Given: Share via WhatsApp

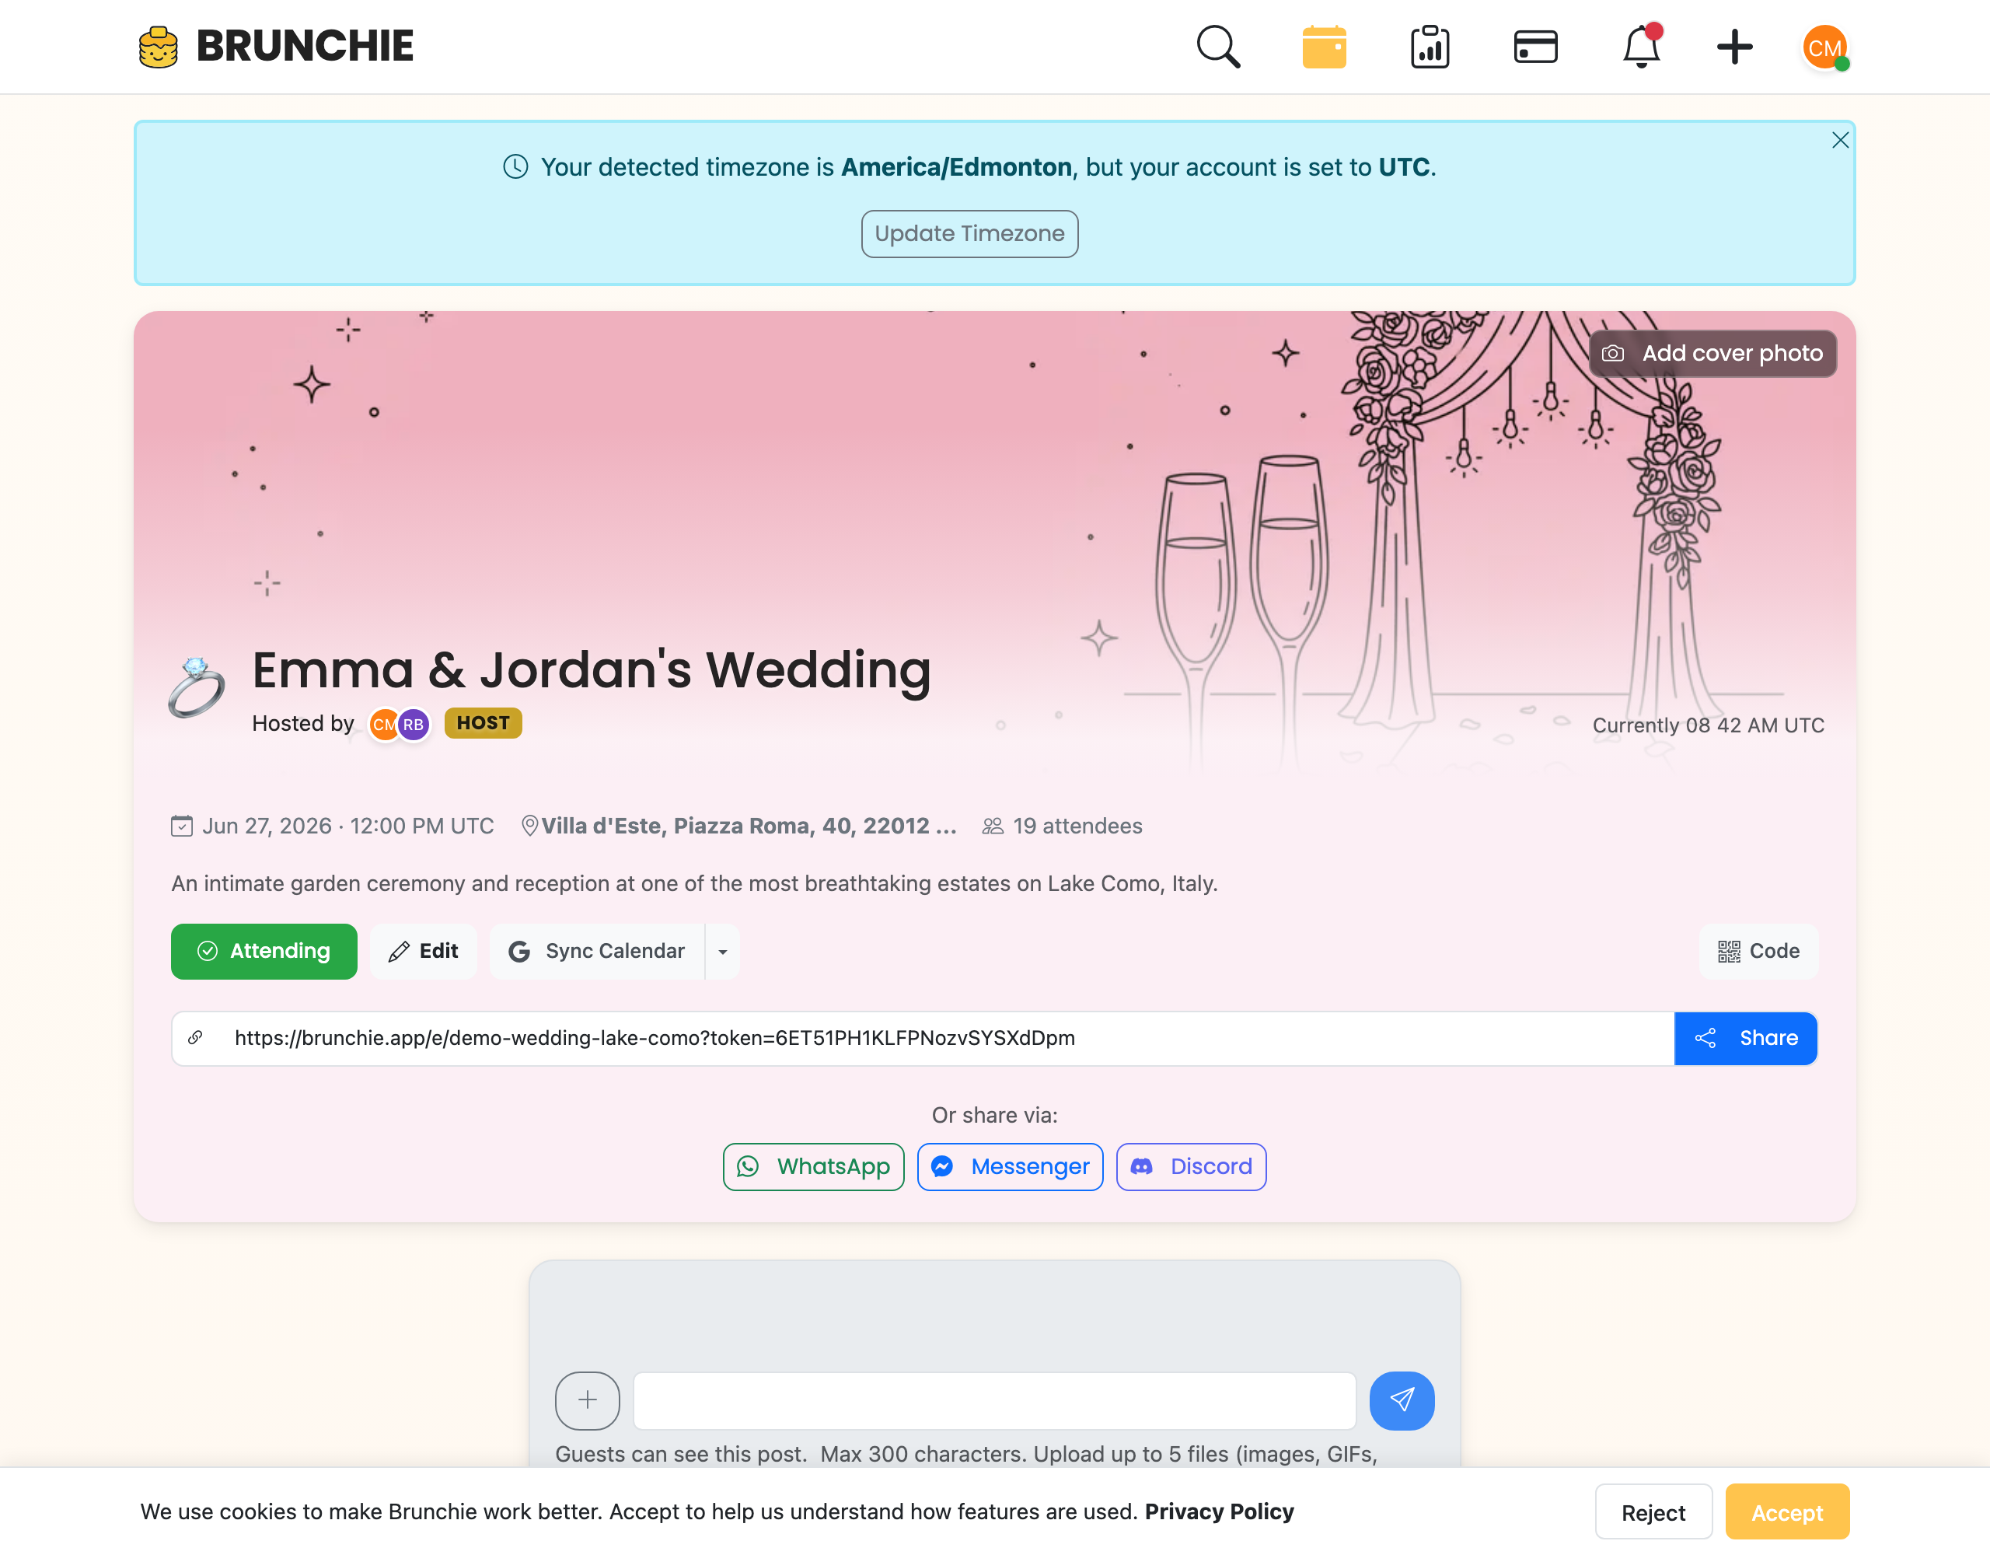Looking at the screenshot, I should [814, 1167].
